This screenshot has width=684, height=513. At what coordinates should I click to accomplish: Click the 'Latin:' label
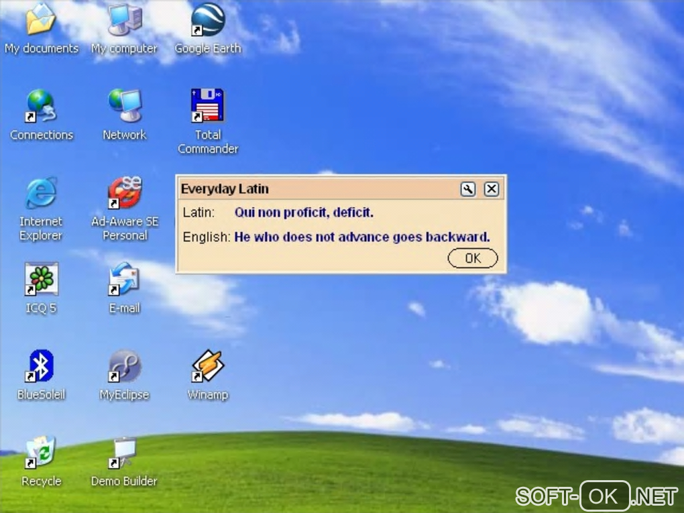[x=198, y=213]
